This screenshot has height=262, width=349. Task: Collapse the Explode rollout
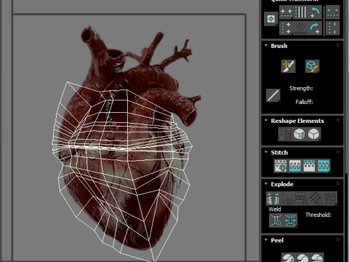[266, 183]
